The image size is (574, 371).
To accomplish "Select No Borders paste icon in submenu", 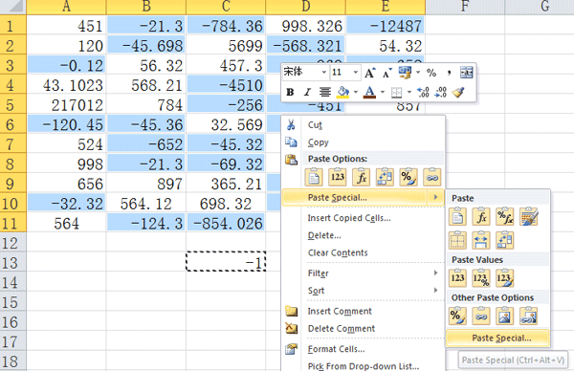I will pos(457,240).
